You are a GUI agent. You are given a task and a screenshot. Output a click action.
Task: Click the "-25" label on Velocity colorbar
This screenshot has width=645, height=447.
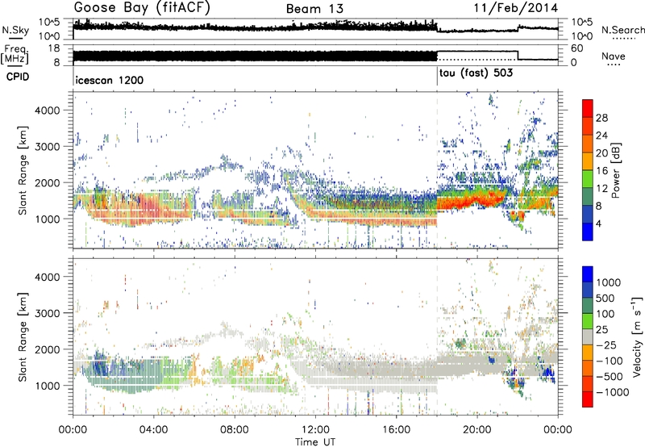point(606,345)
